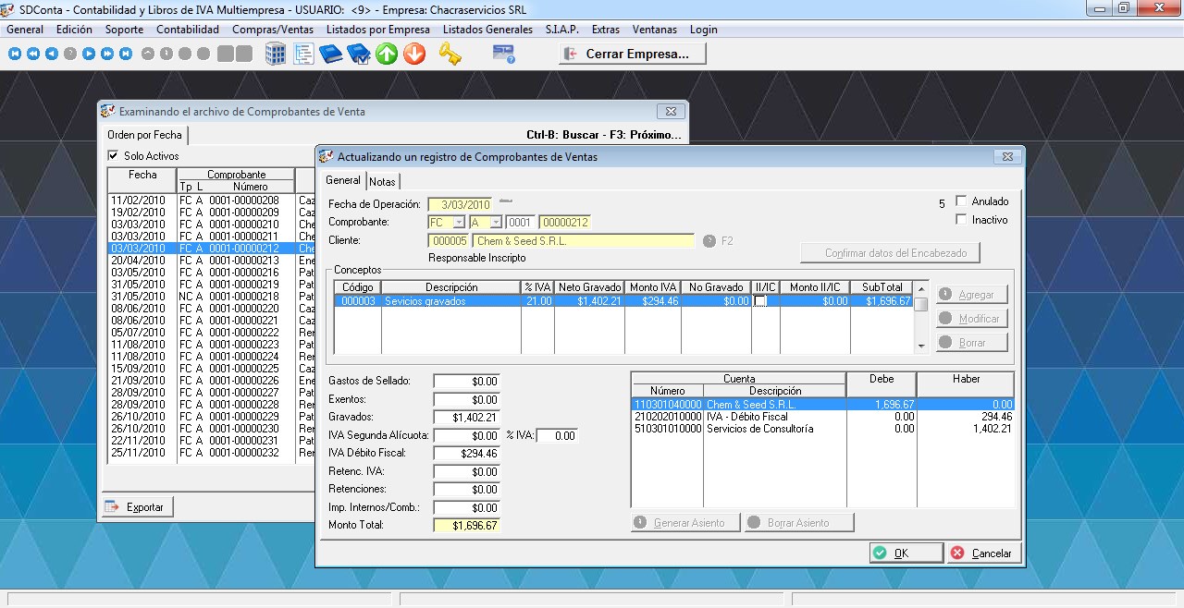This screenshot has width=1184, height=608.
Task: Click the blue book toolbar icon
Action: (330, 54)
